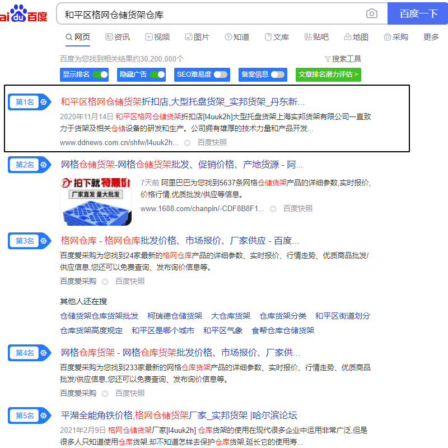Click the 第1名 rank badge icon
This screenshot has width=448, height=448.
(30, 102)
